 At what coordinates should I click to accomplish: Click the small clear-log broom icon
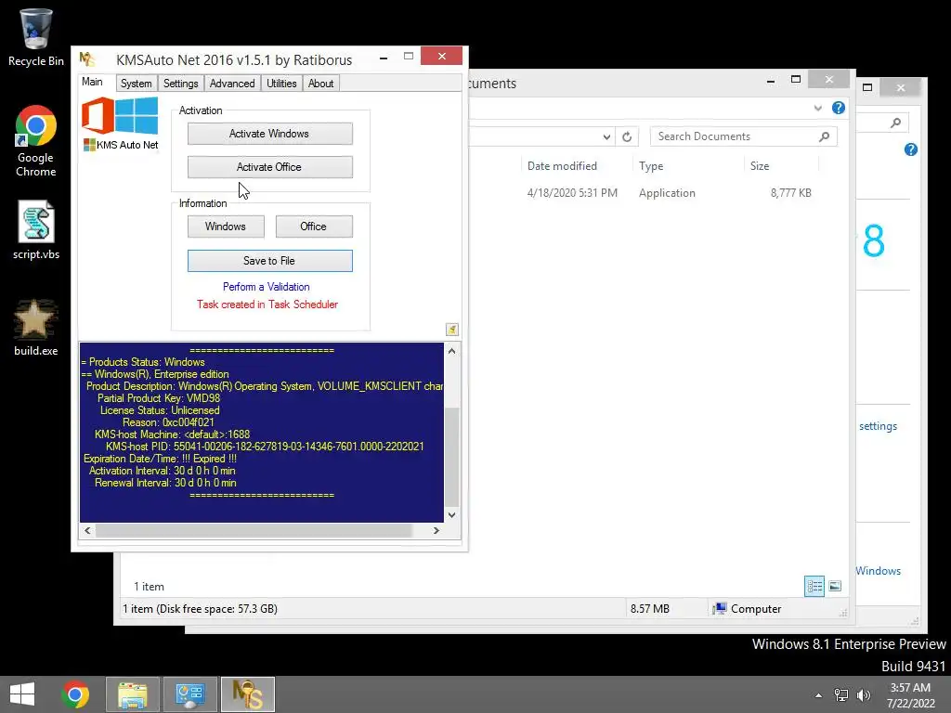click(x=452, y=330)
